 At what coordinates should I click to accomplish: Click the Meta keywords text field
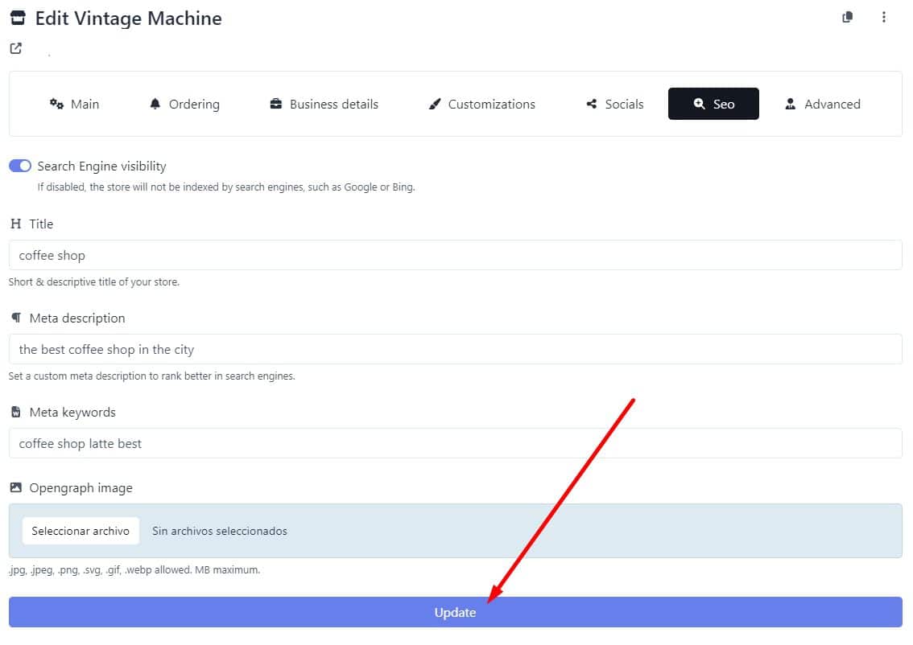[455, 443]
